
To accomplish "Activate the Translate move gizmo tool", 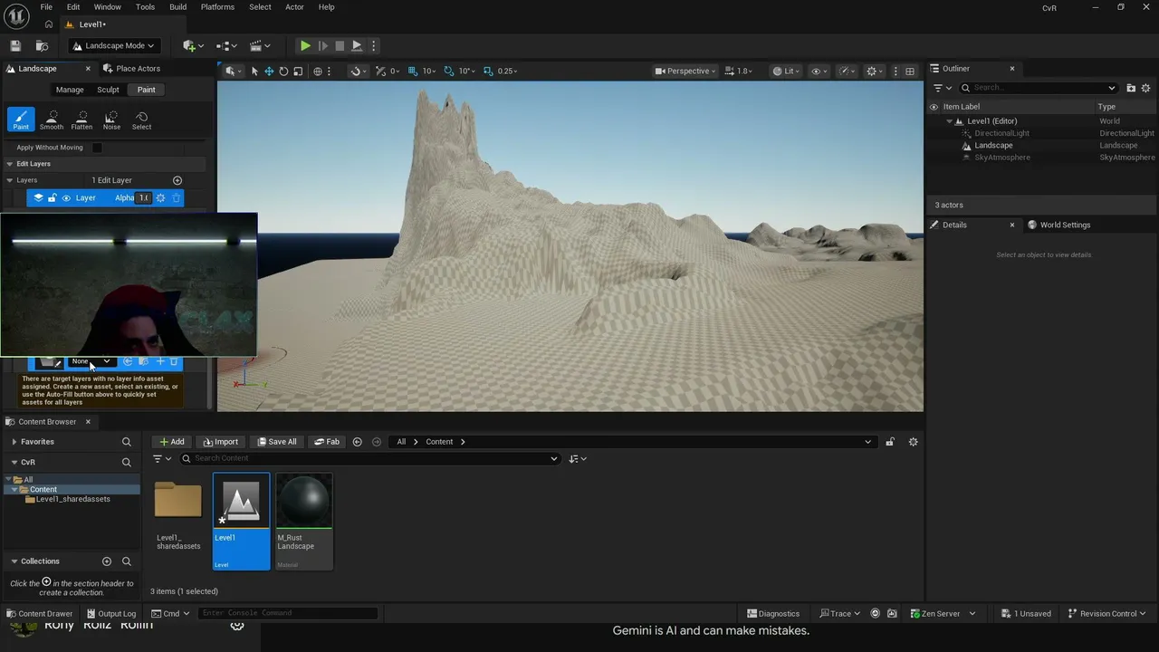I will (x=269, y=71).
